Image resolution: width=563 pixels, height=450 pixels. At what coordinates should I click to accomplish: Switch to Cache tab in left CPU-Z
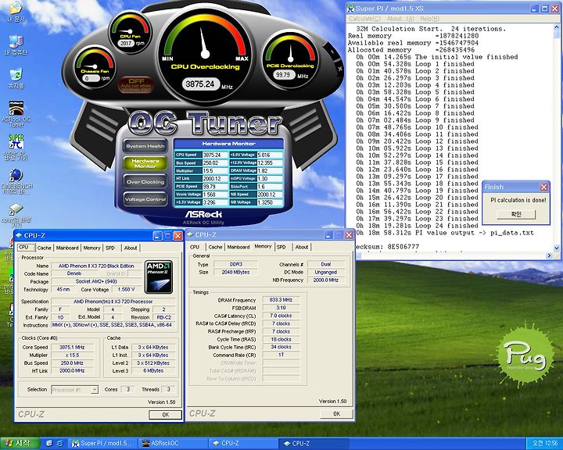44,248
